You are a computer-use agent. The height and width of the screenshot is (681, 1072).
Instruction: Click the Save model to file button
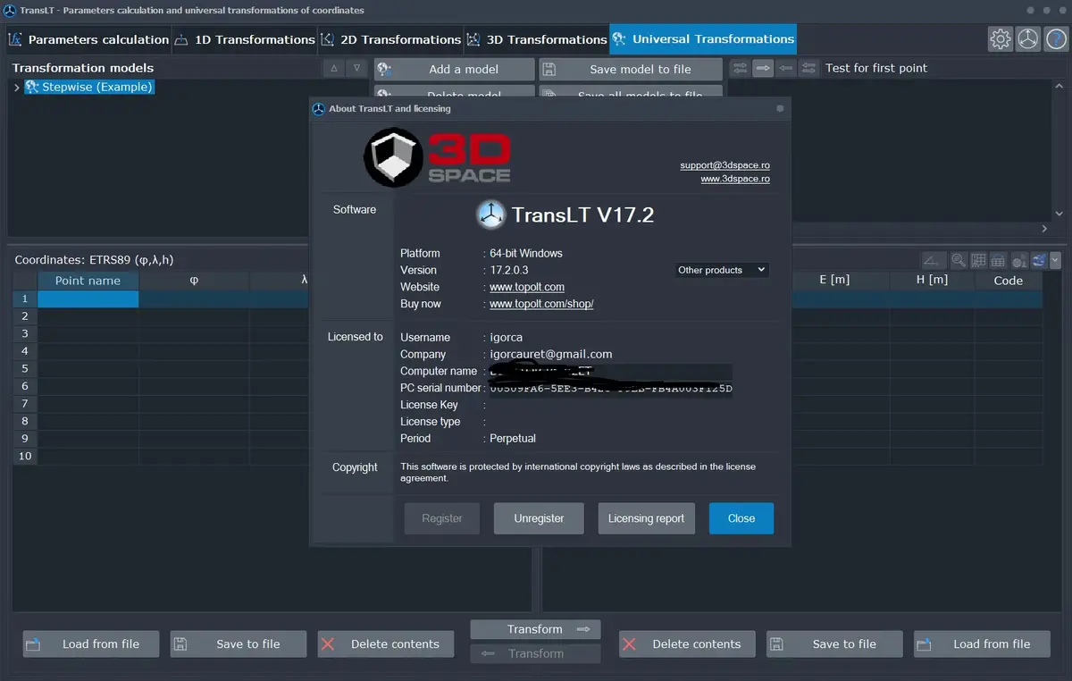point(631,69)
